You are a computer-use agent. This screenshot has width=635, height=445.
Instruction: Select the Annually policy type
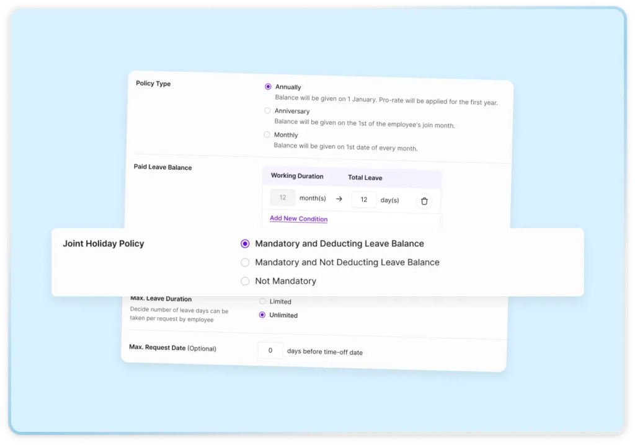click(x=268, y=87)
